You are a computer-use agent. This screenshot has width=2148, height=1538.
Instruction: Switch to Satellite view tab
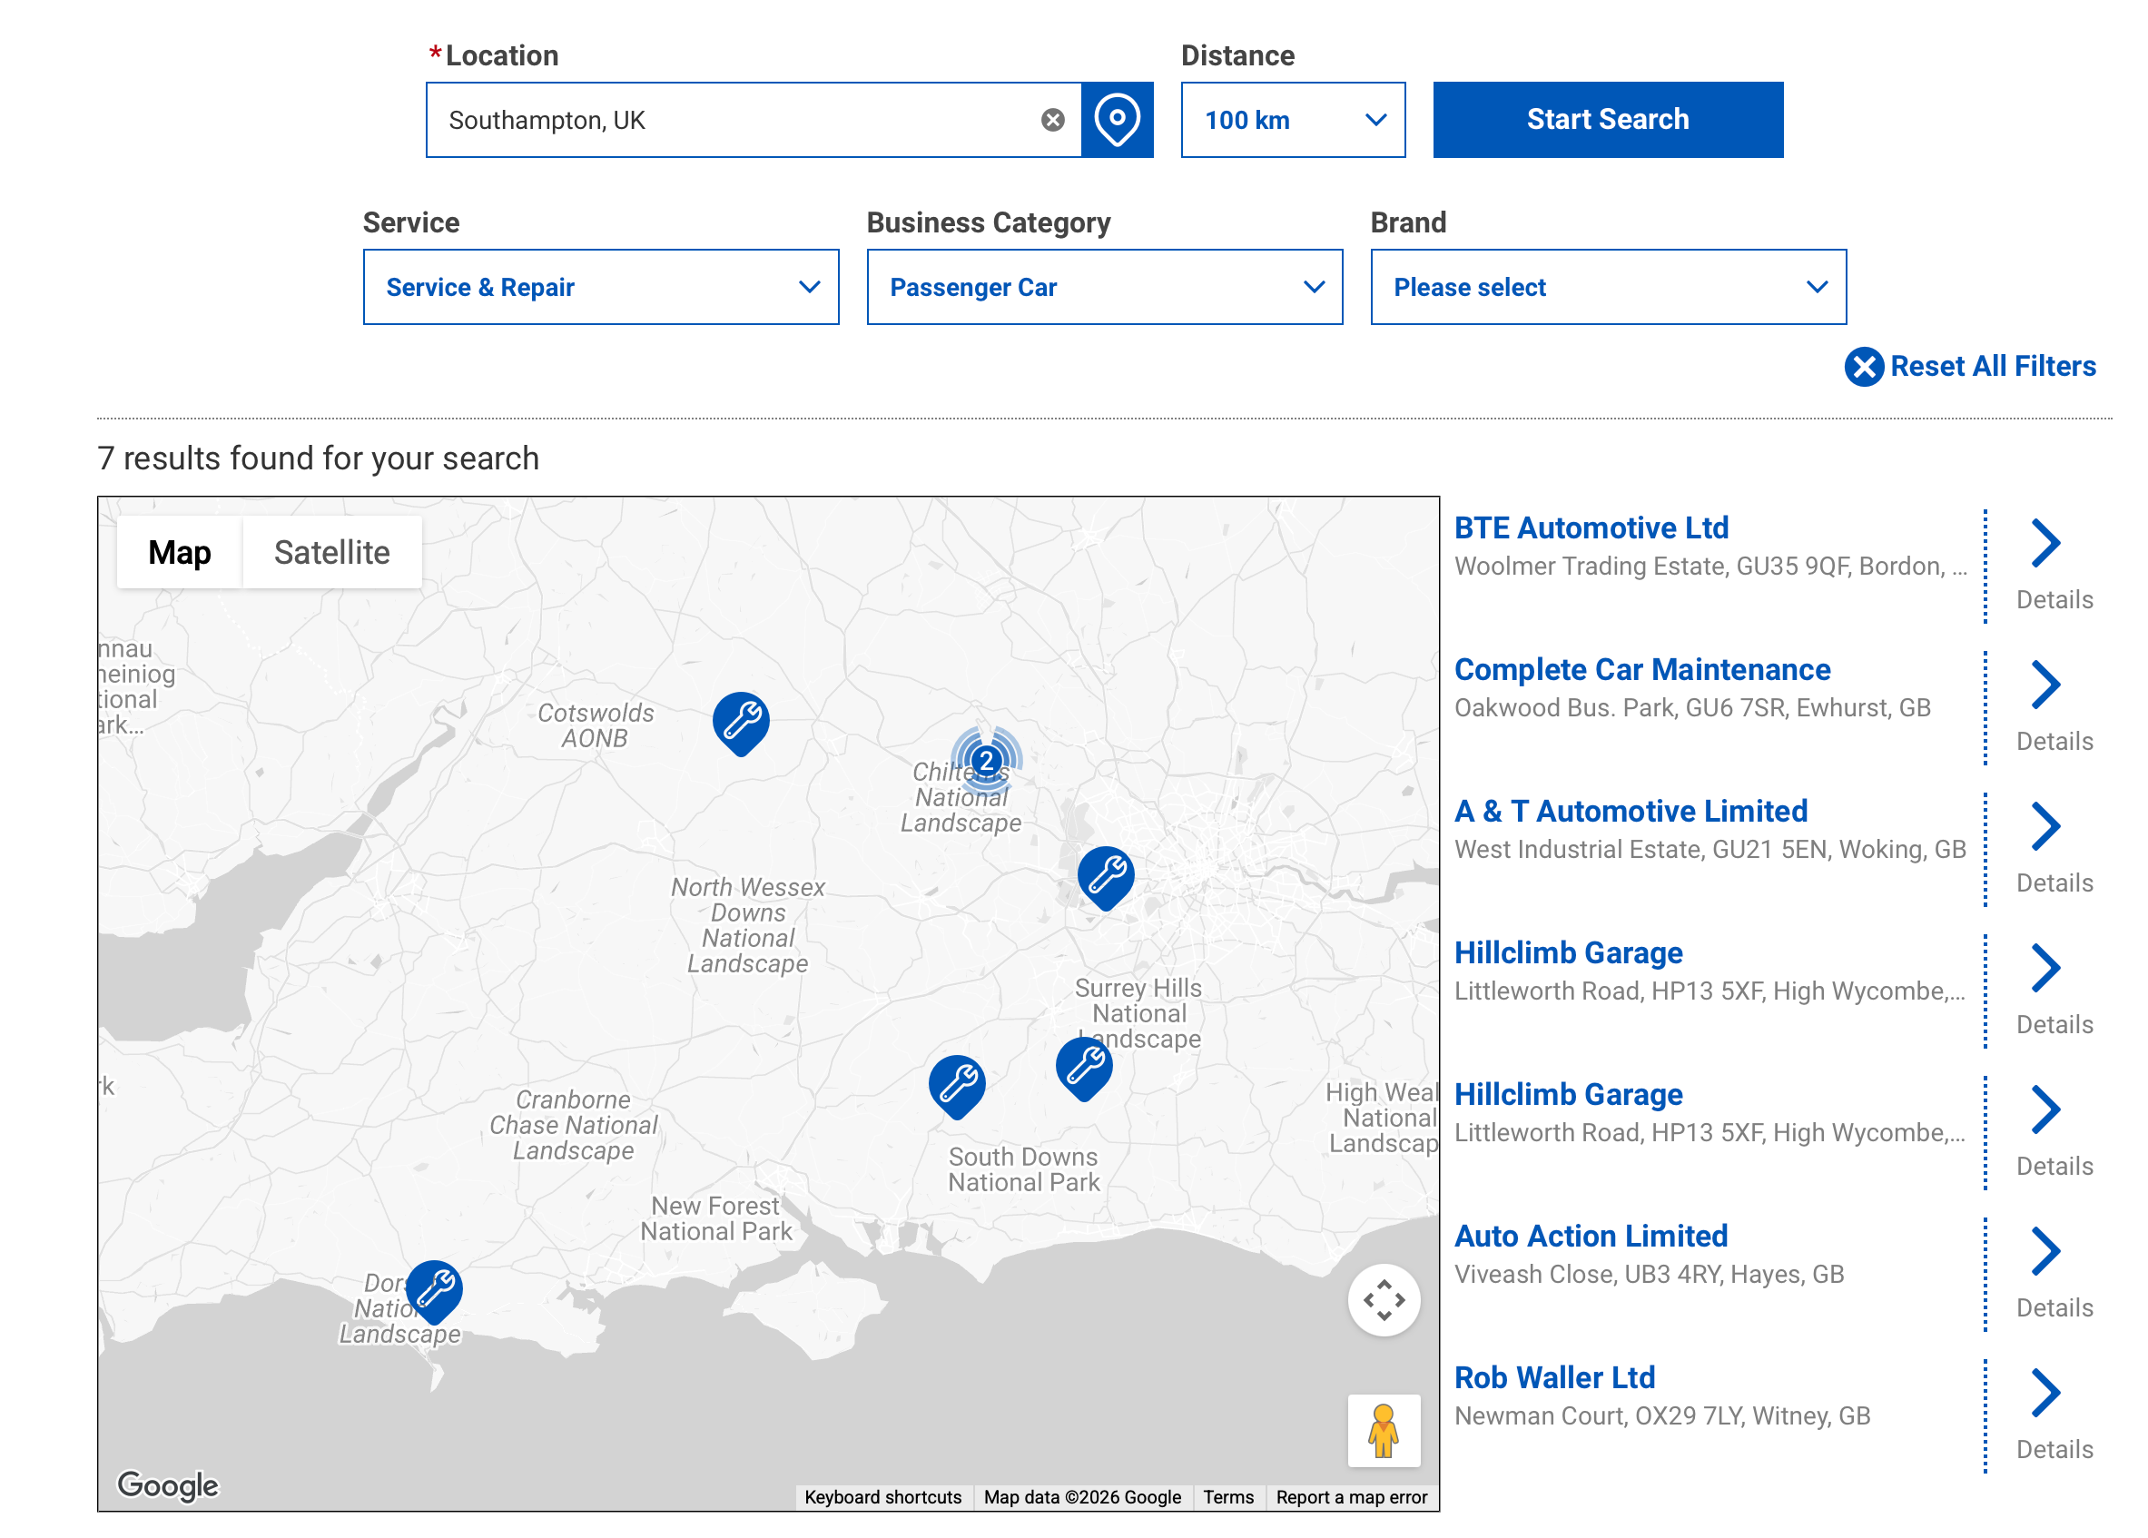(x=331, y=552)
